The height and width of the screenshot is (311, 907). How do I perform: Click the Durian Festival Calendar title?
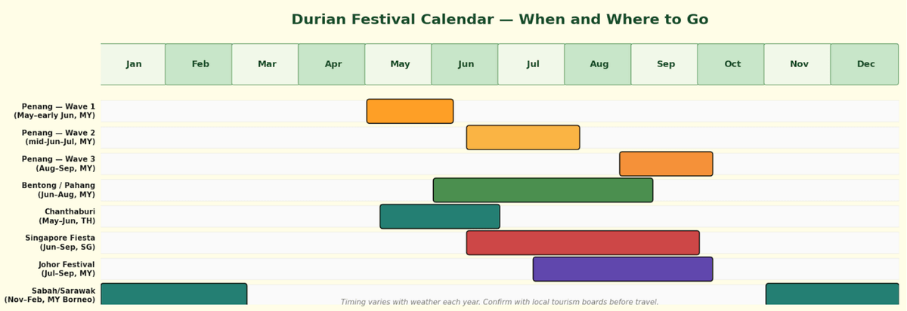500,20
